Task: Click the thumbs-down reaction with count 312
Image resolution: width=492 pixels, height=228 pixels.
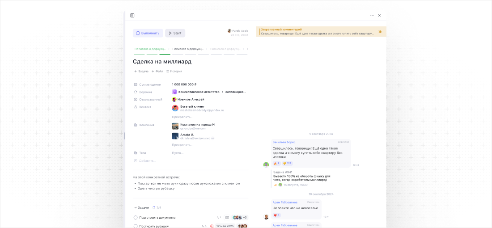Action: point(287,163)
